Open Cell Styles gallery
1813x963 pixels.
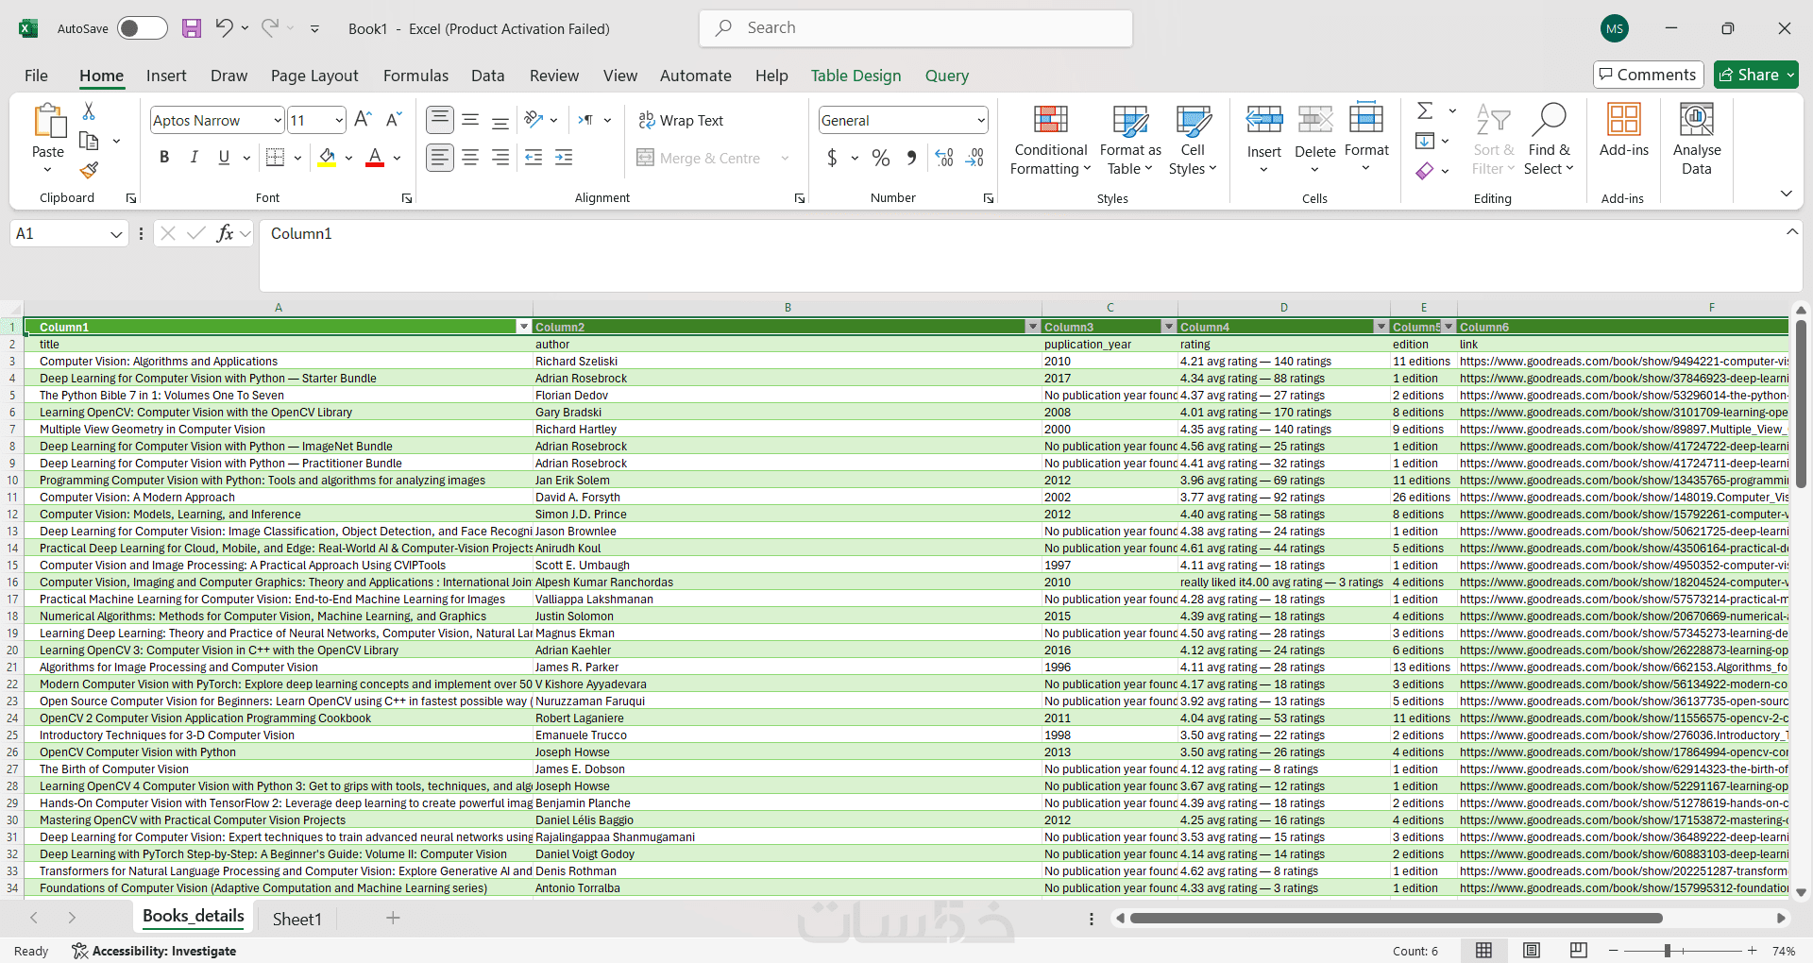coord(1193,140)
